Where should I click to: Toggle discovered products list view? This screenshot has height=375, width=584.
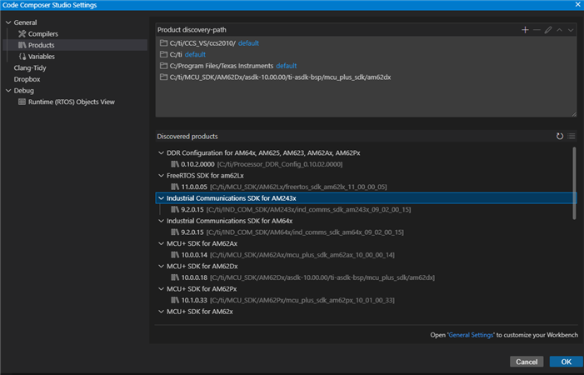click(571, 137)
